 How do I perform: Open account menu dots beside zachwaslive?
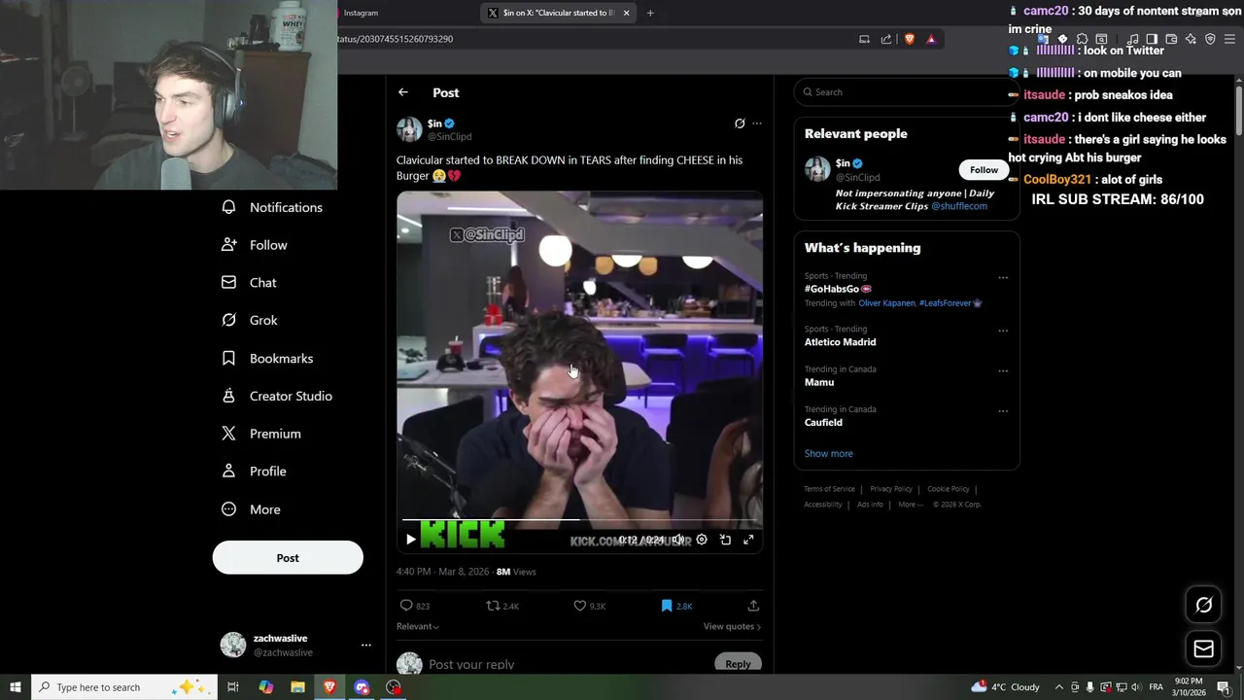[x=365, y=645]
